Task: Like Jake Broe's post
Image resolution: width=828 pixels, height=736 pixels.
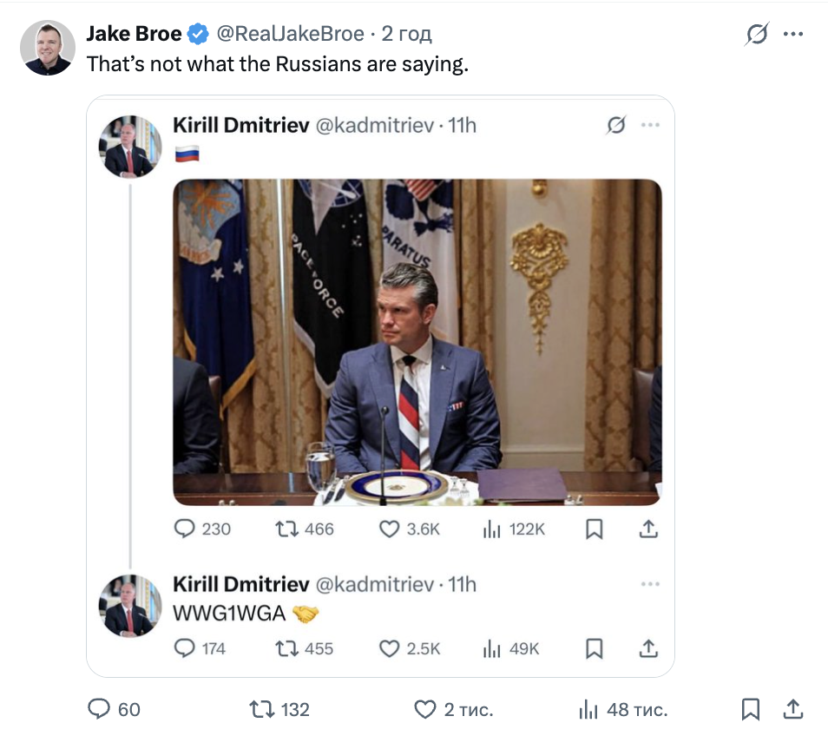Action: tap(424, 709)
